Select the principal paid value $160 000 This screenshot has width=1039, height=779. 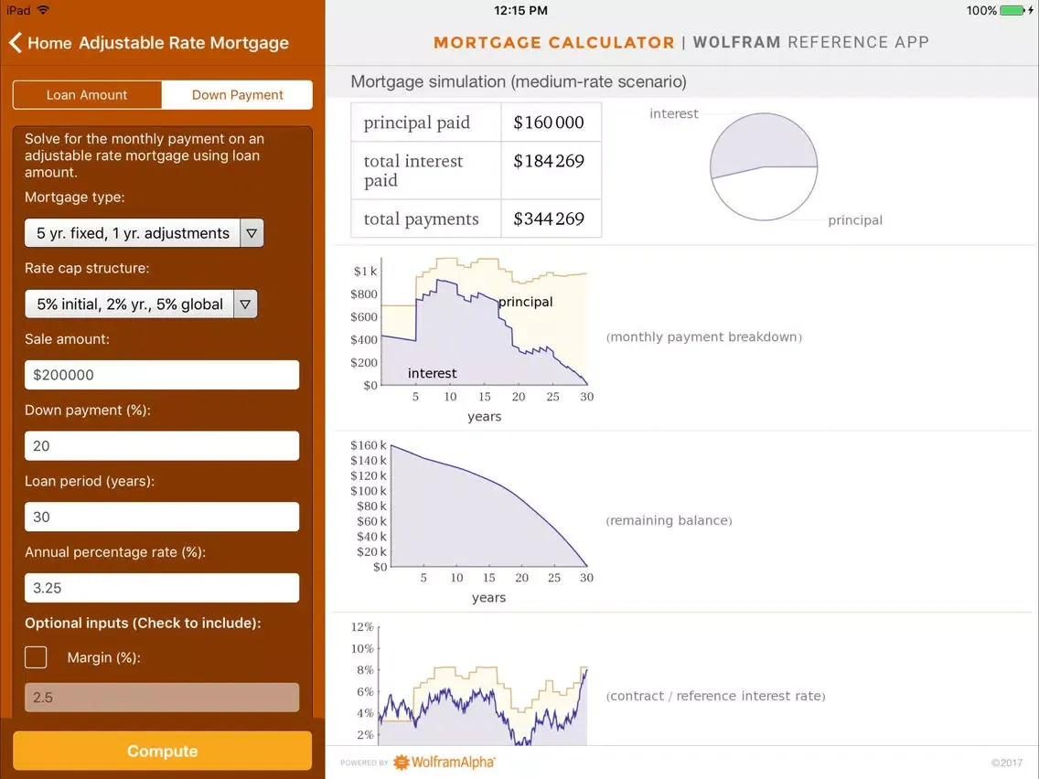(x=549, y=123)
